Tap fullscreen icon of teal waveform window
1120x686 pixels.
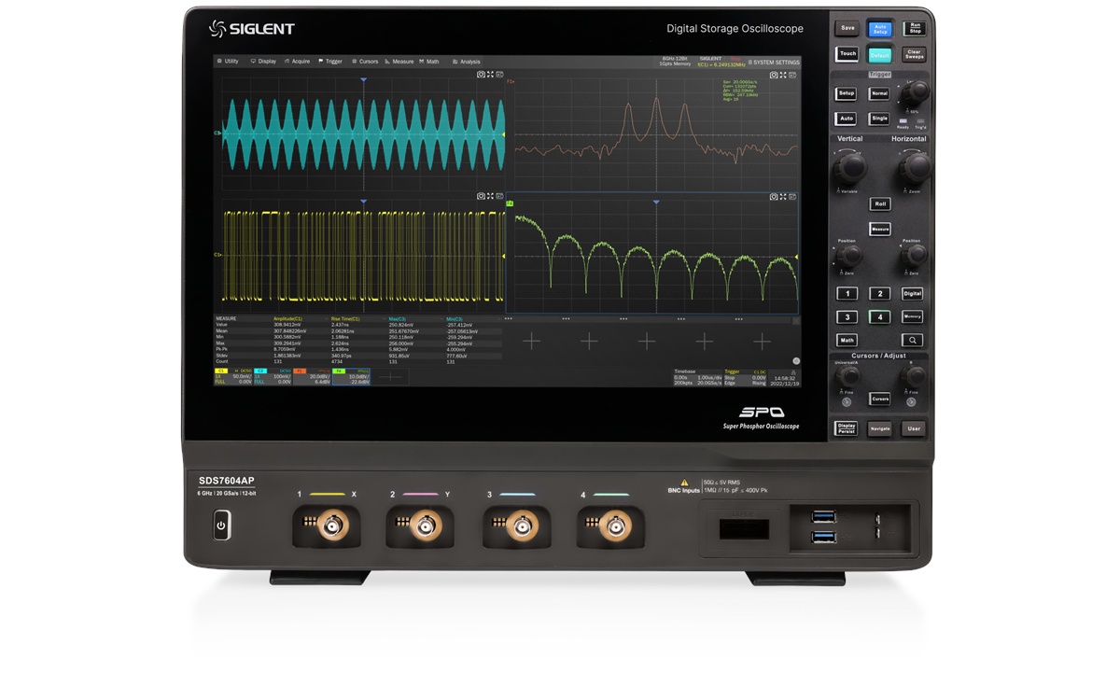(490, 75)
